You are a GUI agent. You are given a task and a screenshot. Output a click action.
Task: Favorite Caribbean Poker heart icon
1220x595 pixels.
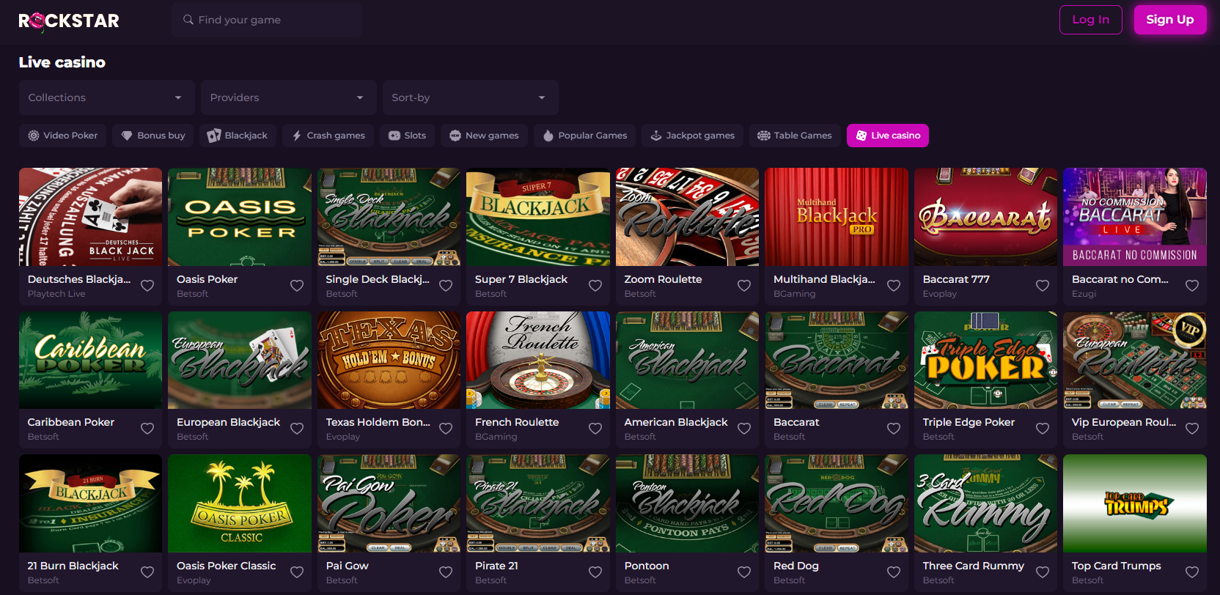click(147, 429)
